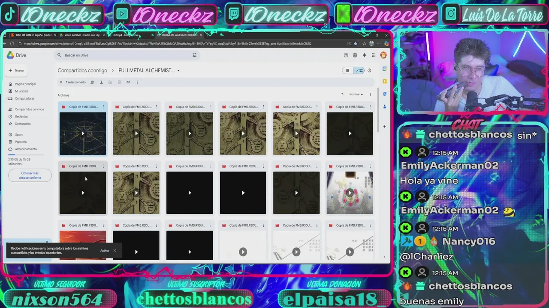Open more options on the selected file card

point(103,107)
